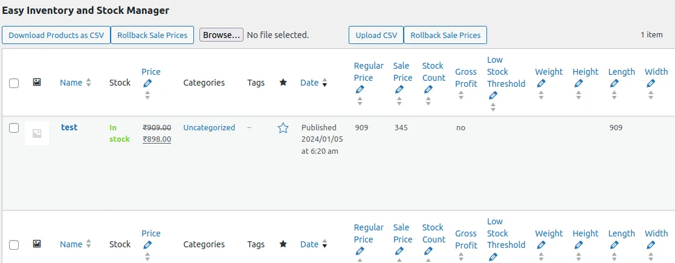Click the pencil icon under Sale Price header
This screenshot has width=675, height=263.
click(x=399, y=89)
